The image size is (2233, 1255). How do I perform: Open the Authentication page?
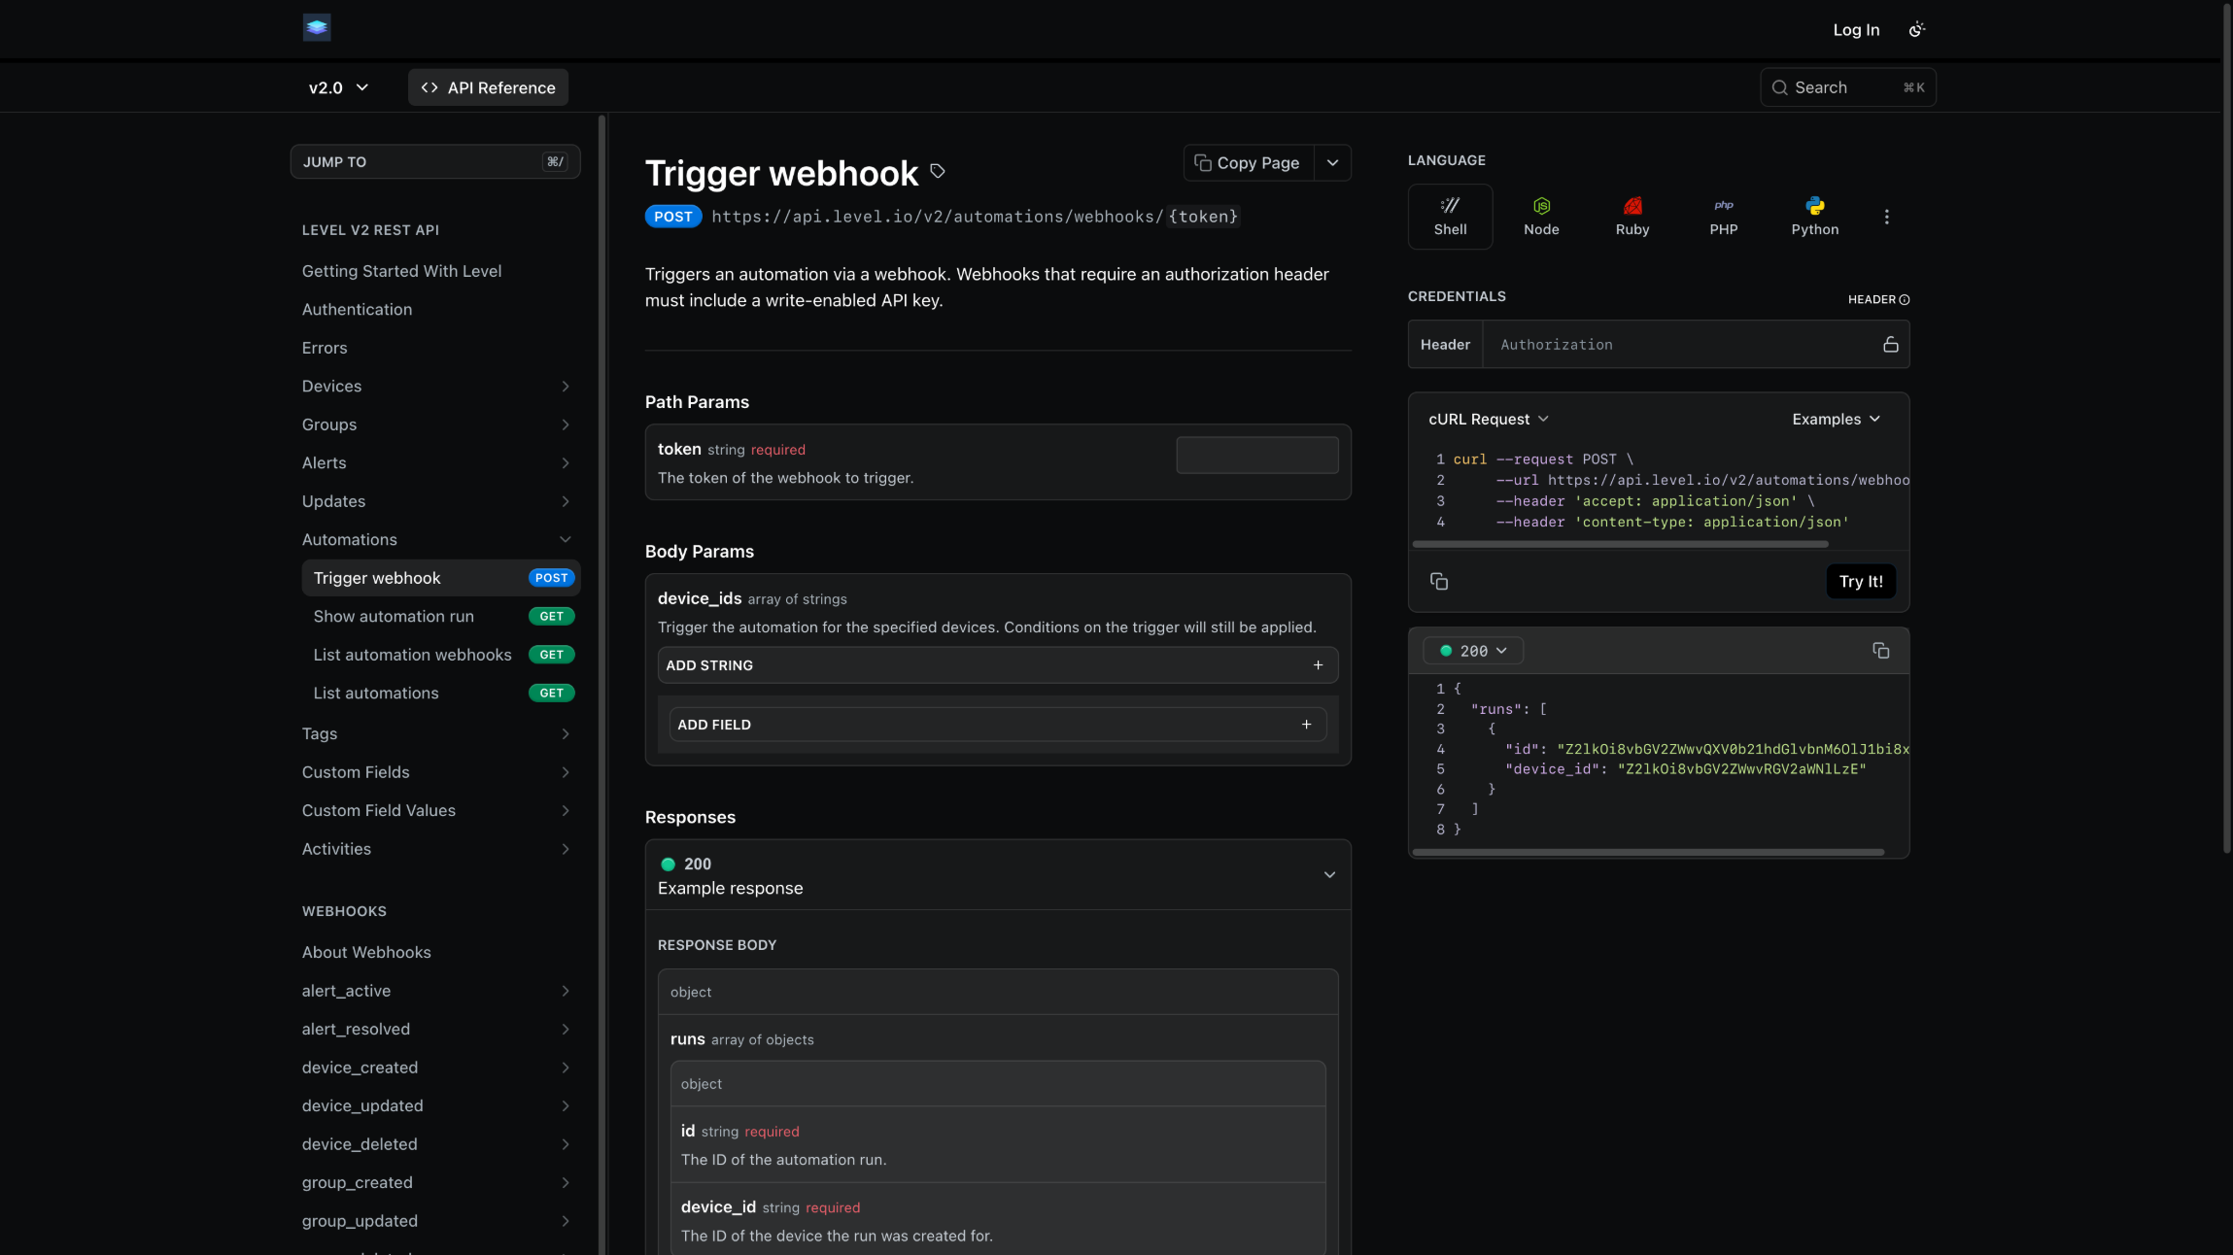[357, 309]
